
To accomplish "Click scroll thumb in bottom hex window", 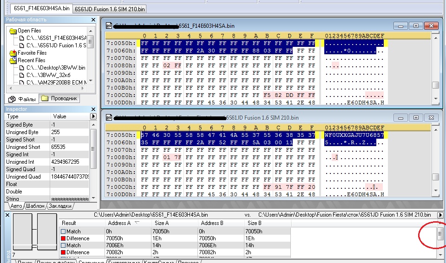I will pos(435,177).
